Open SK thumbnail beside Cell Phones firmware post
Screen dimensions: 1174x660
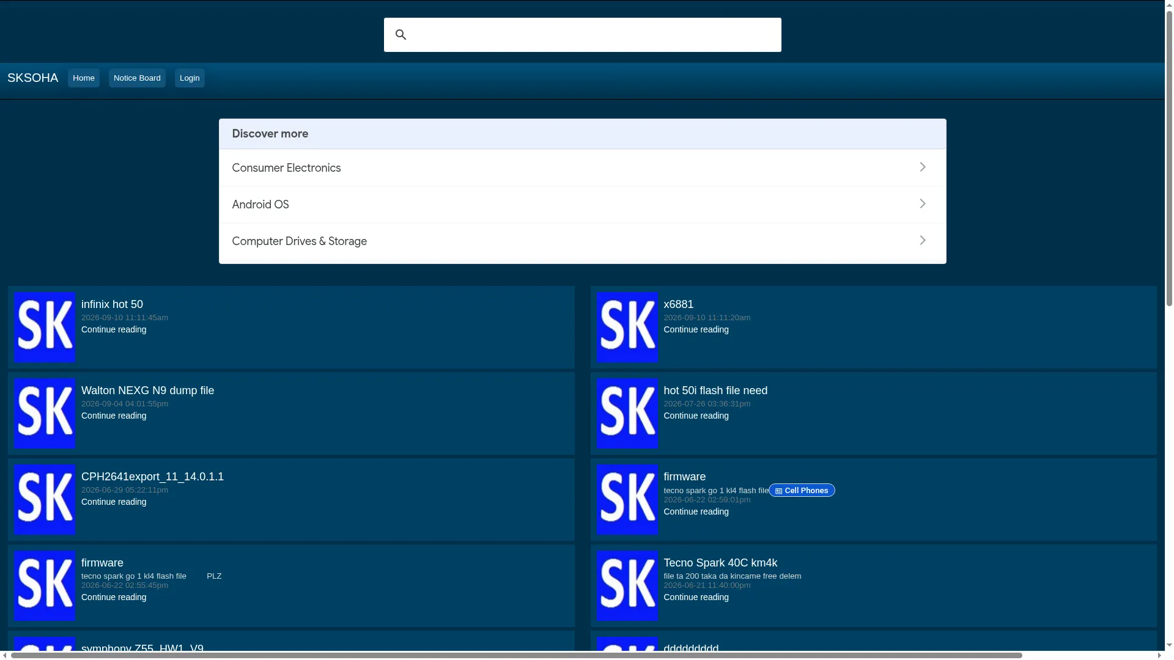pyautogui.click(x=627, y=499)
